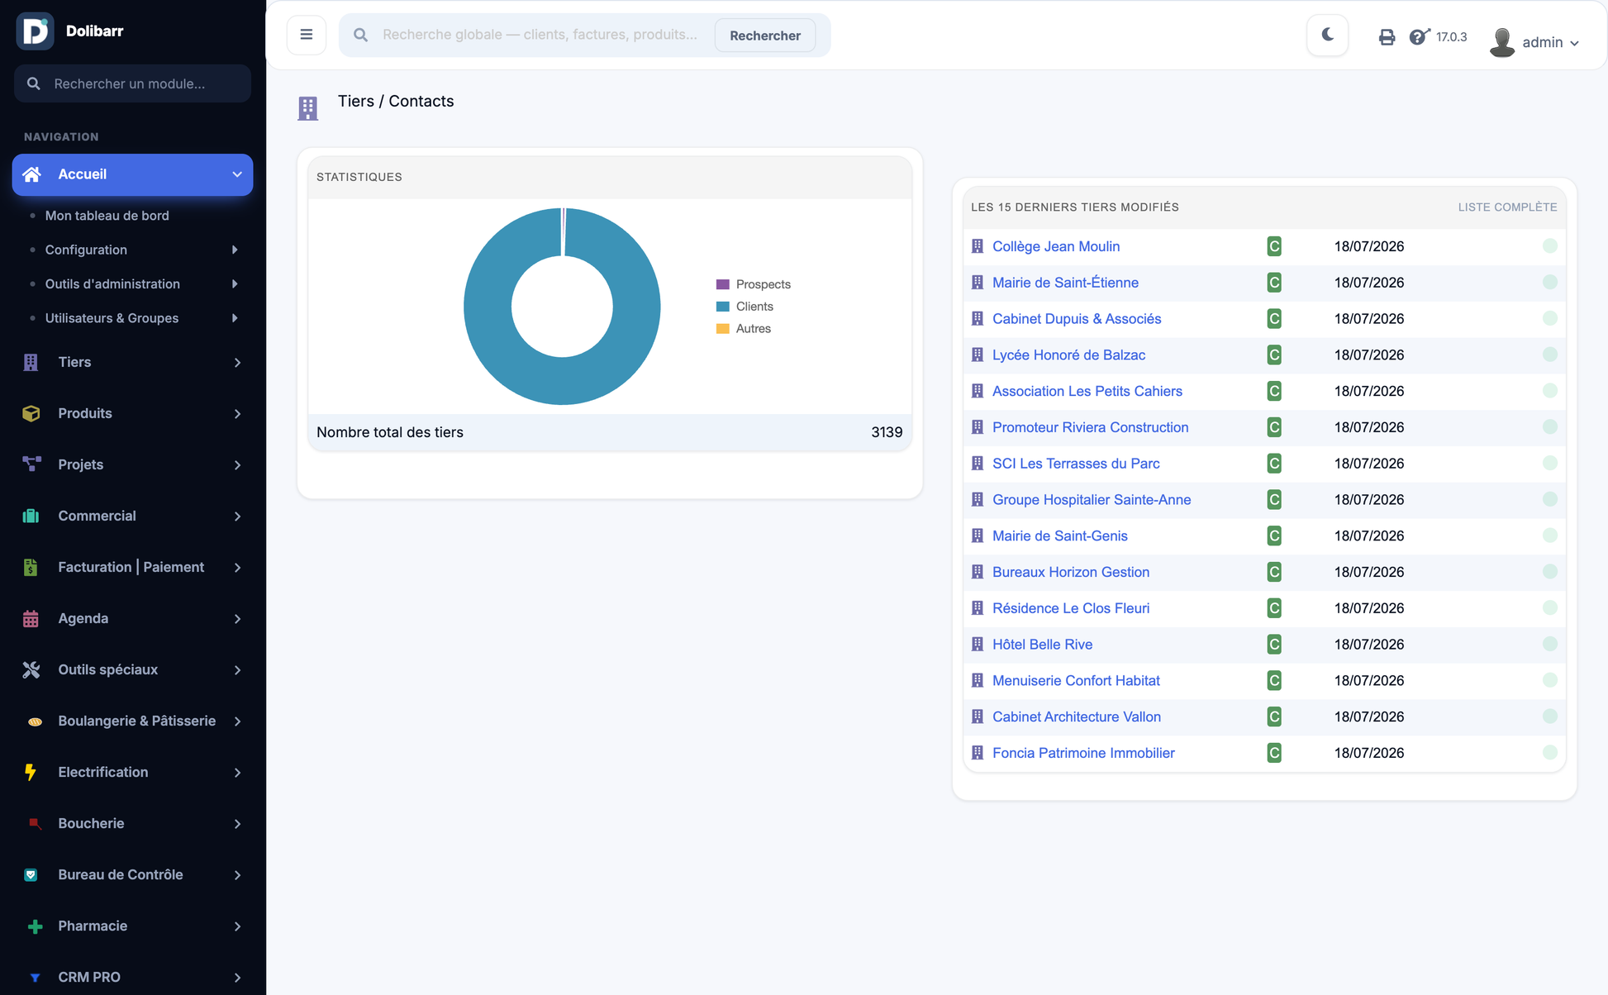The image size is (1608, 995).
Task: Expand the Tiers menu chevron
Action: tap(237, 363)
